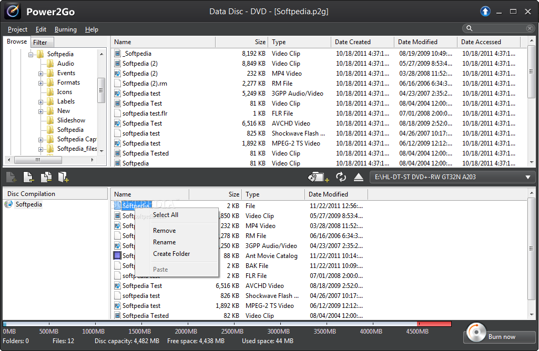Viewport: 539px width, 351px height.
Task: Eject the DVD drive
Action: (x=359, y=177)
